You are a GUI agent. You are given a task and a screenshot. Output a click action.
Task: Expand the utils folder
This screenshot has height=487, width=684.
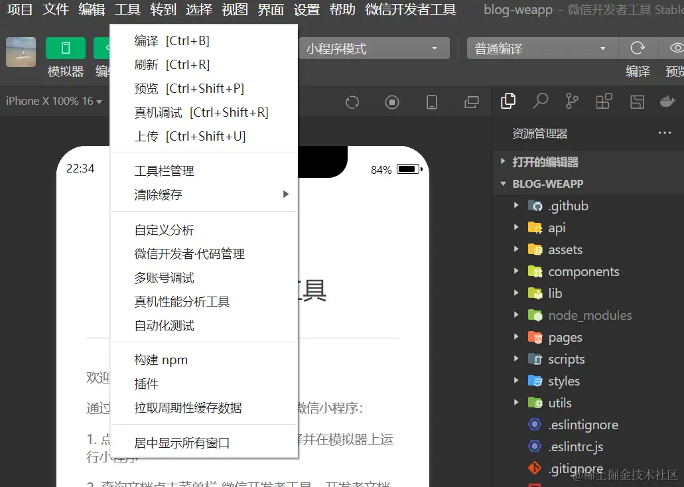pos(588,403)
